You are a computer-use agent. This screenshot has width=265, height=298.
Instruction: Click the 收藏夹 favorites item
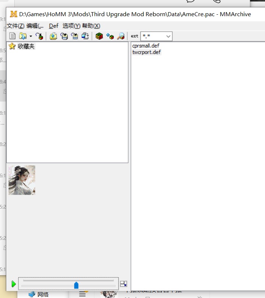(26, 46)
